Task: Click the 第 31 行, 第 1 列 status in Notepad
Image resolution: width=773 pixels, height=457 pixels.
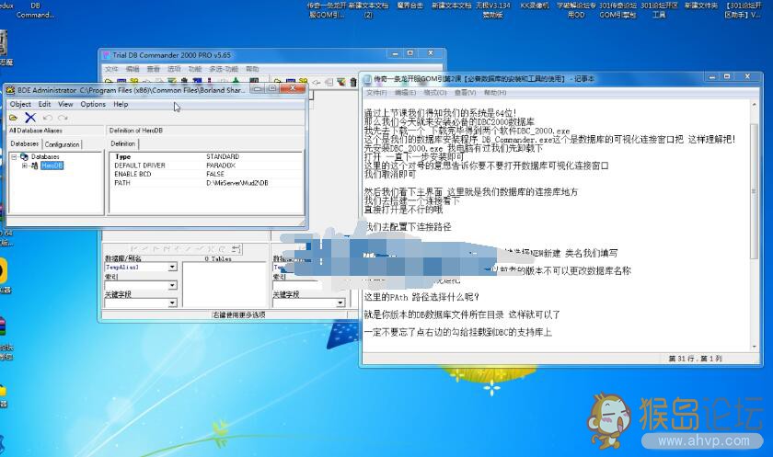Action: pos(695,359)
